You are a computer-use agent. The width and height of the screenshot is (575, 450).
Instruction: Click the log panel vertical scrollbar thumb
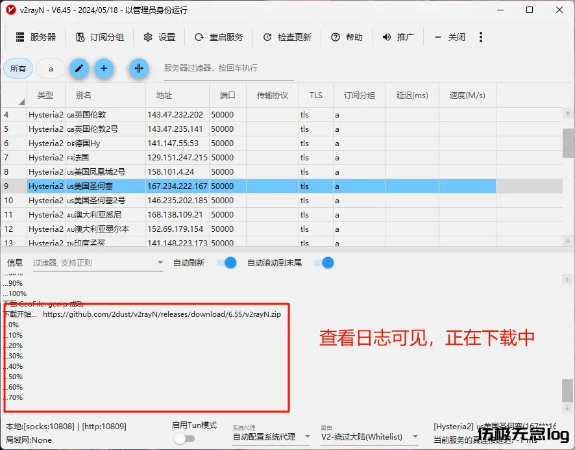point(567,390)
